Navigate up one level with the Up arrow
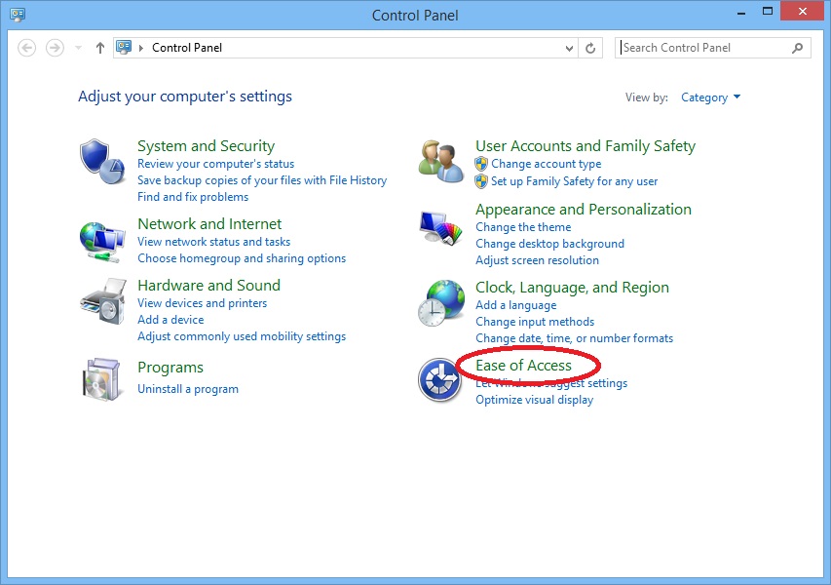Image resolution: width=831 pixels, height=585 pixels. (99, 47)
